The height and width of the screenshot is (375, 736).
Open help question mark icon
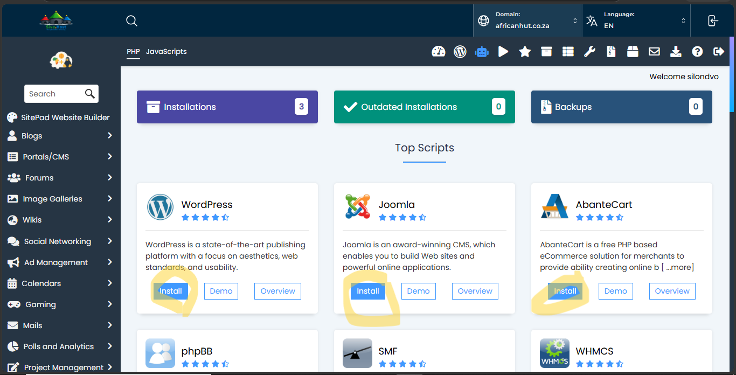tap(697, 51)
